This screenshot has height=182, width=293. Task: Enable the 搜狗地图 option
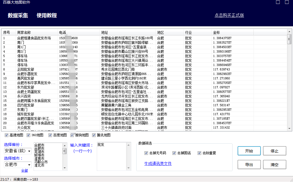72,135
